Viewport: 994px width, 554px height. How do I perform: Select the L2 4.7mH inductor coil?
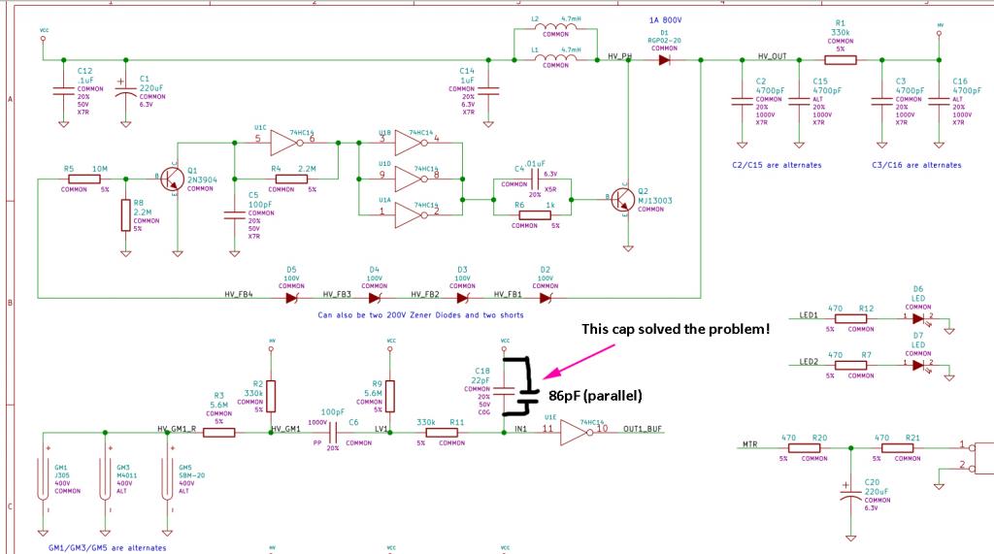coord(556,27)
